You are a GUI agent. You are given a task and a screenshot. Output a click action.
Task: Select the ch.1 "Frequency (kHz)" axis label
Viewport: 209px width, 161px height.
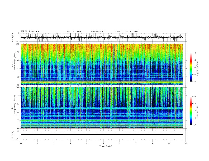pos(15,61)
